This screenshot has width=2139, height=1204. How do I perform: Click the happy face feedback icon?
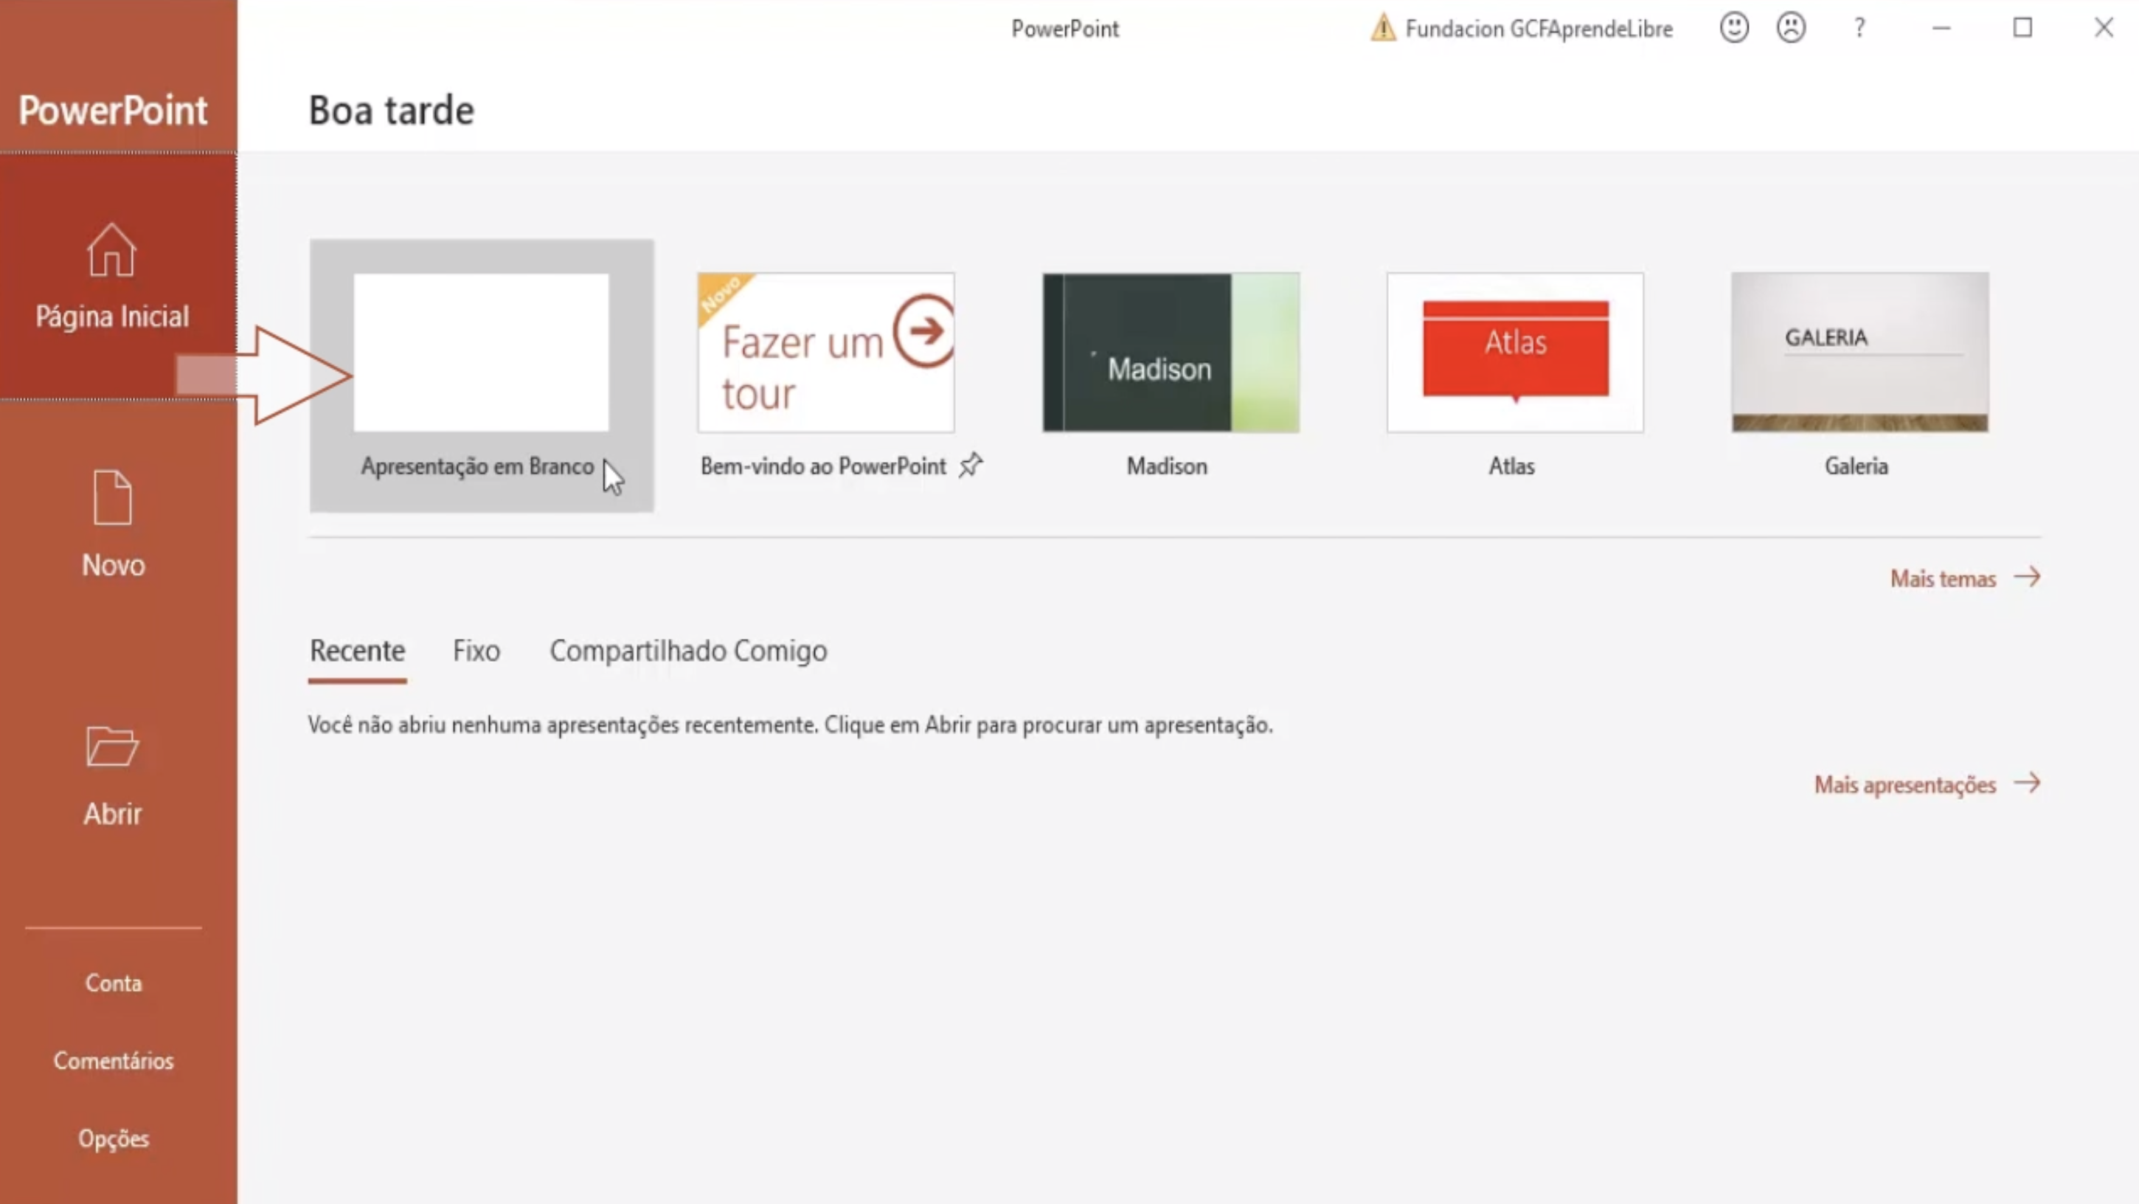tap(1734, 28)
